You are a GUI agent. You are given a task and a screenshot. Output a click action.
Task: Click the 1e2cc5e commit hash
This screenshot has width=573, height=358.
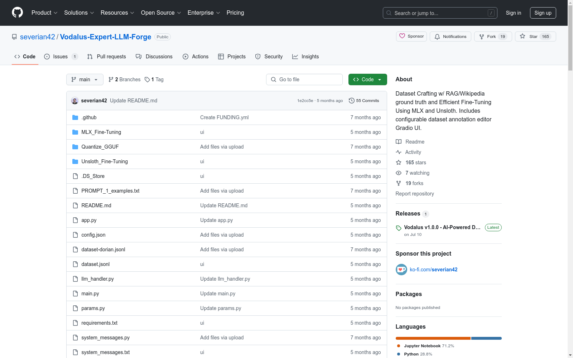305,101
